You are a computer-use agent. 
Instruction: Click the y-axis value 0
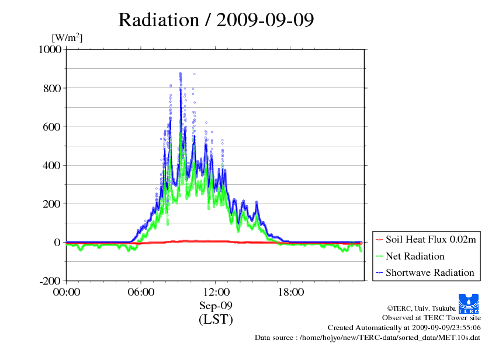[x=57, y=243]
